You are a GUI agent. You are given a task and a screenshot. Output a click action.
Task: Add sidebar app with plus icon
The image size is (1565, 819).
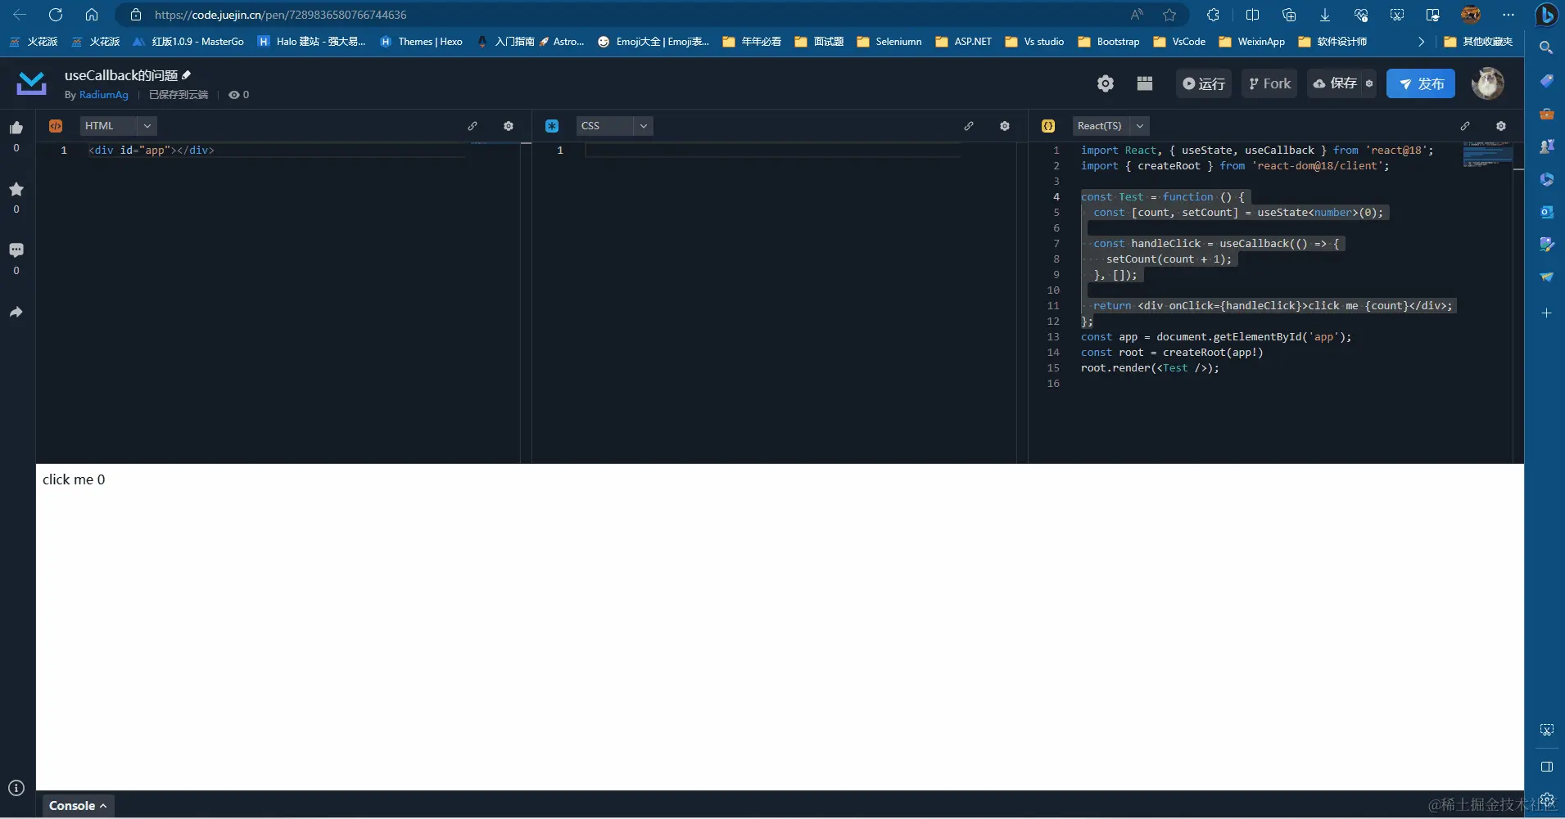pos(1546,313)
